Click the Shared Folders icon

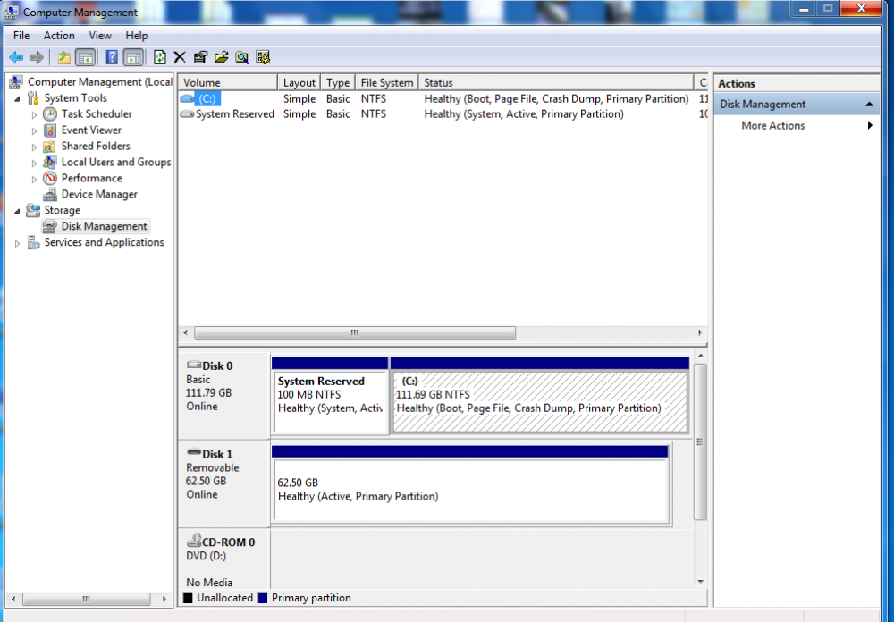pyautogui.click(x=50, y=147)
